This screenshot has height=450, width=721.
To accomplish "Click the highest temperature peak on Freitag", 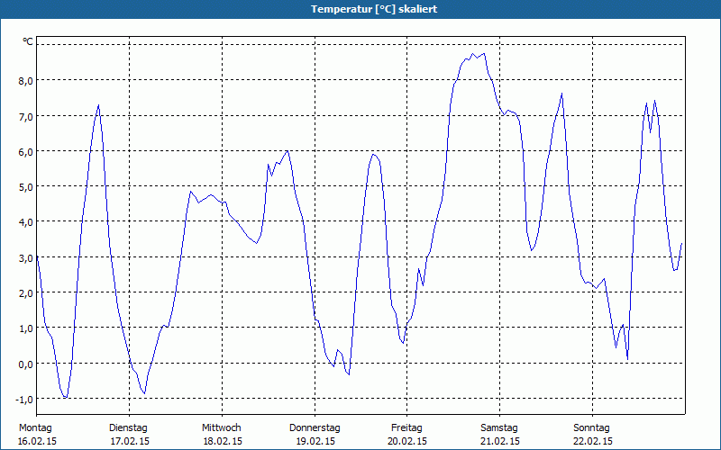I will 484,54.
